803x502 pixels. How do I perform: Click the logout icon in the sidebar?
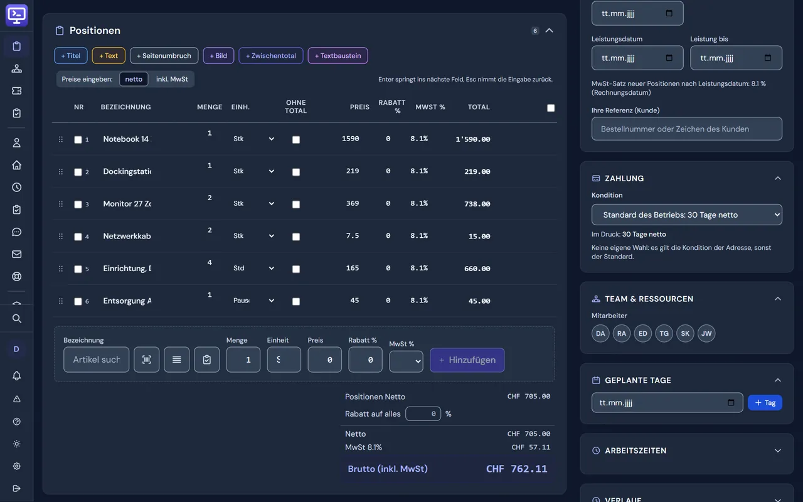coord(17,489)
